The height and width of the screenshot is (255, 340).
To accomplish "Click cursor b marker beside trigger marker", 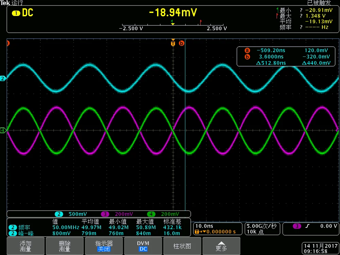I will [x=181, y=43].
